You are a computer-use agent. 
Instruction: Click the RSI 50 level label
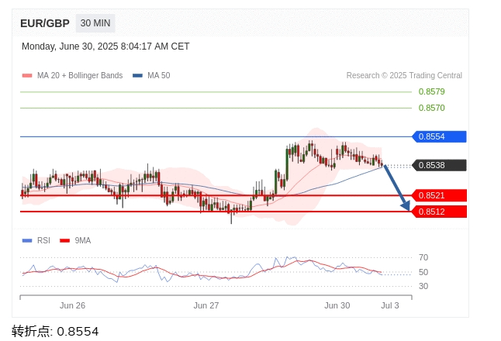[423, 272]
